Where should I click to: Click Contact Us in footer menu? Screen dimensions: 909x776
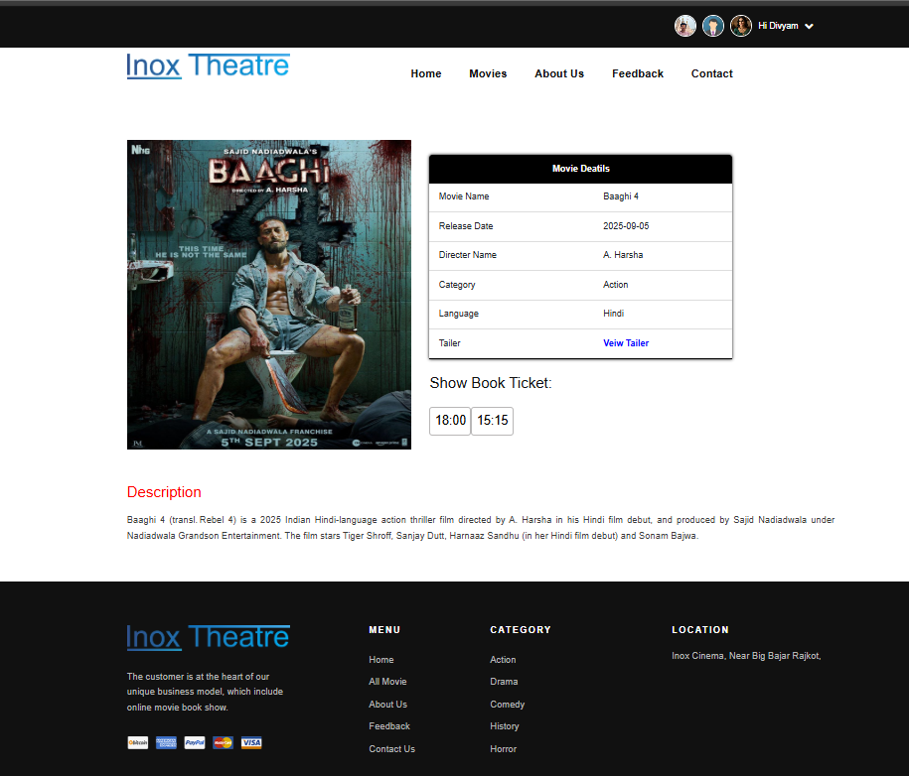point(391,749)
